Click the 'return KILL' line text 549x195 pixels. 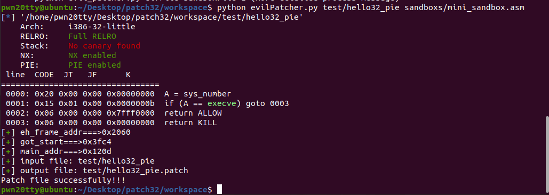tap(191, 123)
